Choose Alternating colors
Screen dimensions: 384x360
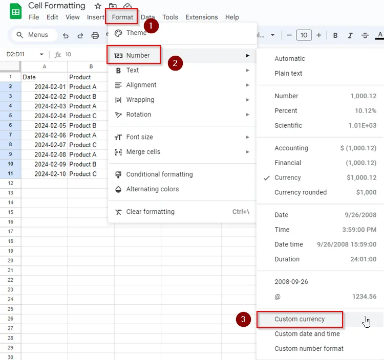point(182,189)
